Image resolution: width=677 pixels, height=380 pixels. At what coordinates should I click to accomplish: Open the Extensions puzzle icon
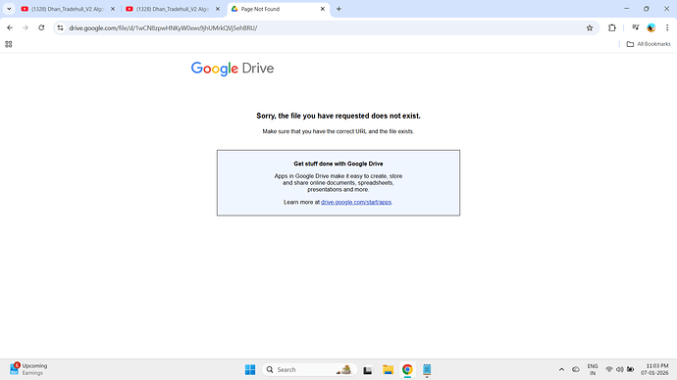pos(612,28)
